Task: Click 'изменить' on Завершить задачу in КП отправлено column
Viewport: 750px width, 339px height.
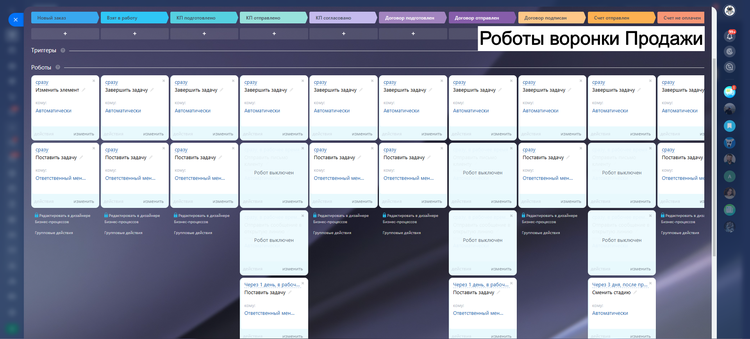Action: click(x=293, y=134)
